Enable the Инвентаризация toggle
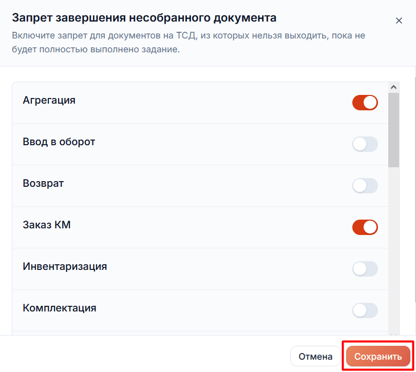This screenshot has height=372, width=416. click(365, 269)
